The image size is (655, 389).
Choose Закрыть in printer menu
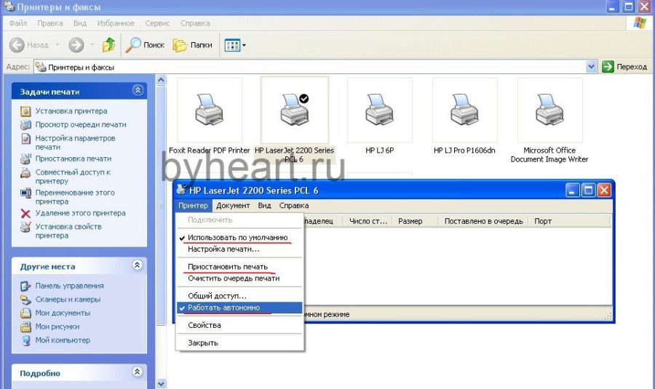[239, 342]
